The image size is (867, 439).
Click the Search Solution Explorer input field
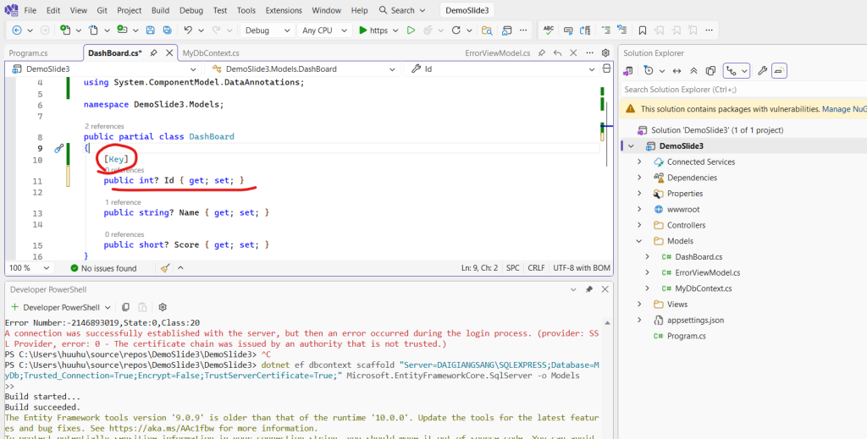click(737, 90)
